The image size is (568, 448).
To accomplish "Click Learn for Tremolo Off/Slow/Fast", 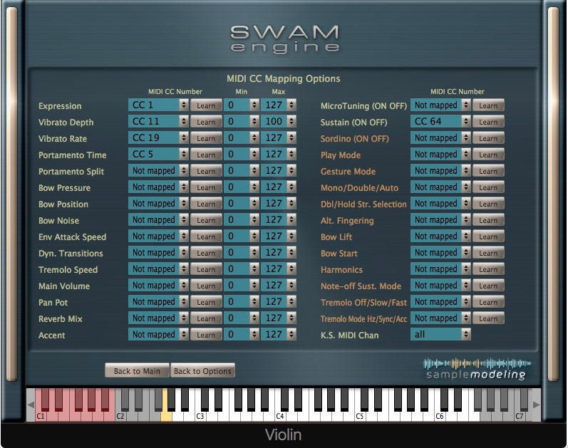I will [x=488, y=302].
